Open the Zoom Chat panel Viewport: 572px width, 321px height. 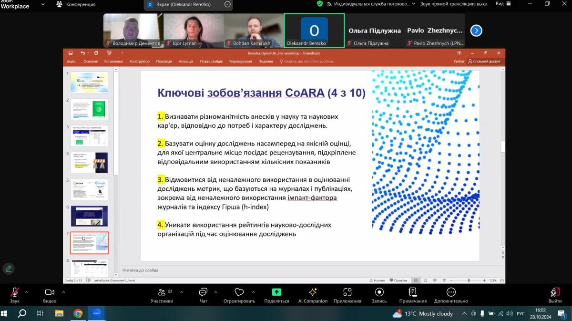(203, 295)
